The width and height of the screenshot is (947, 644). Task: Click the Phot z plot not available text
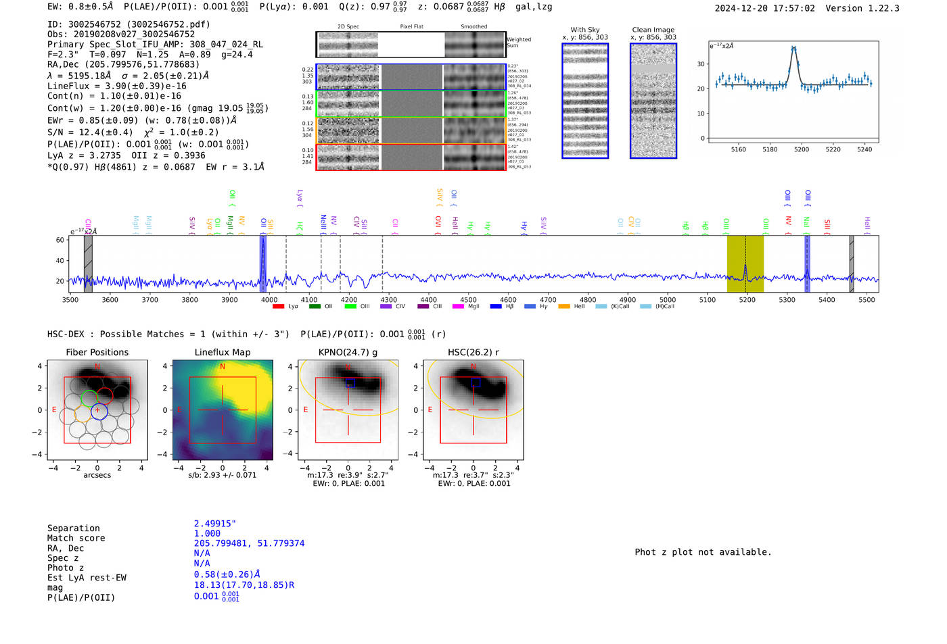(x=703, y=552)
